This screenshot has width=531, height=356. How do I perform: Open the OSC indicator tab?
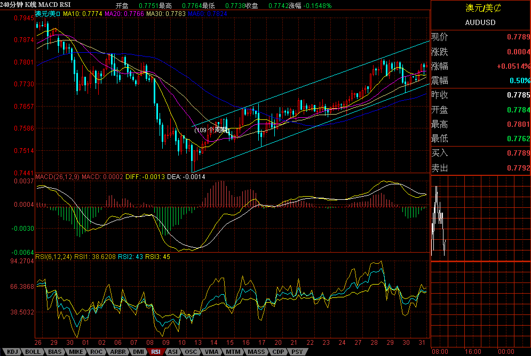(x=191, y=352)
